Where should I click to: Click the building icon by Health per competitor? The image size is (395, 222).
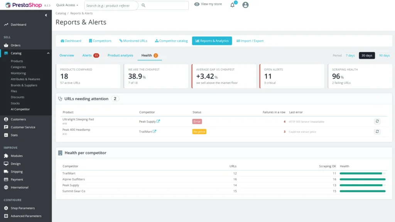pyautogui.click(x=60, y=153)
